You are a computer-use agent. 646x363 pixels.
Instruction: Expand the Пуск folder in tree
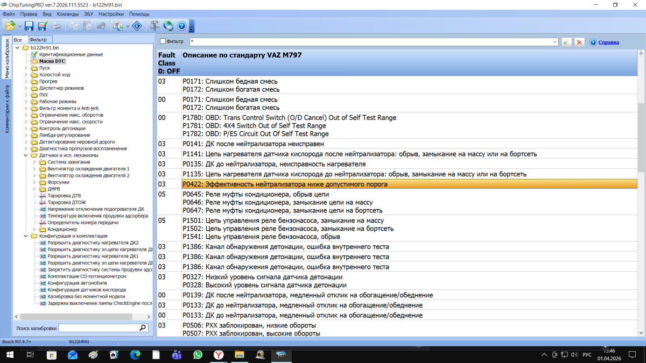tap(26, 68)
